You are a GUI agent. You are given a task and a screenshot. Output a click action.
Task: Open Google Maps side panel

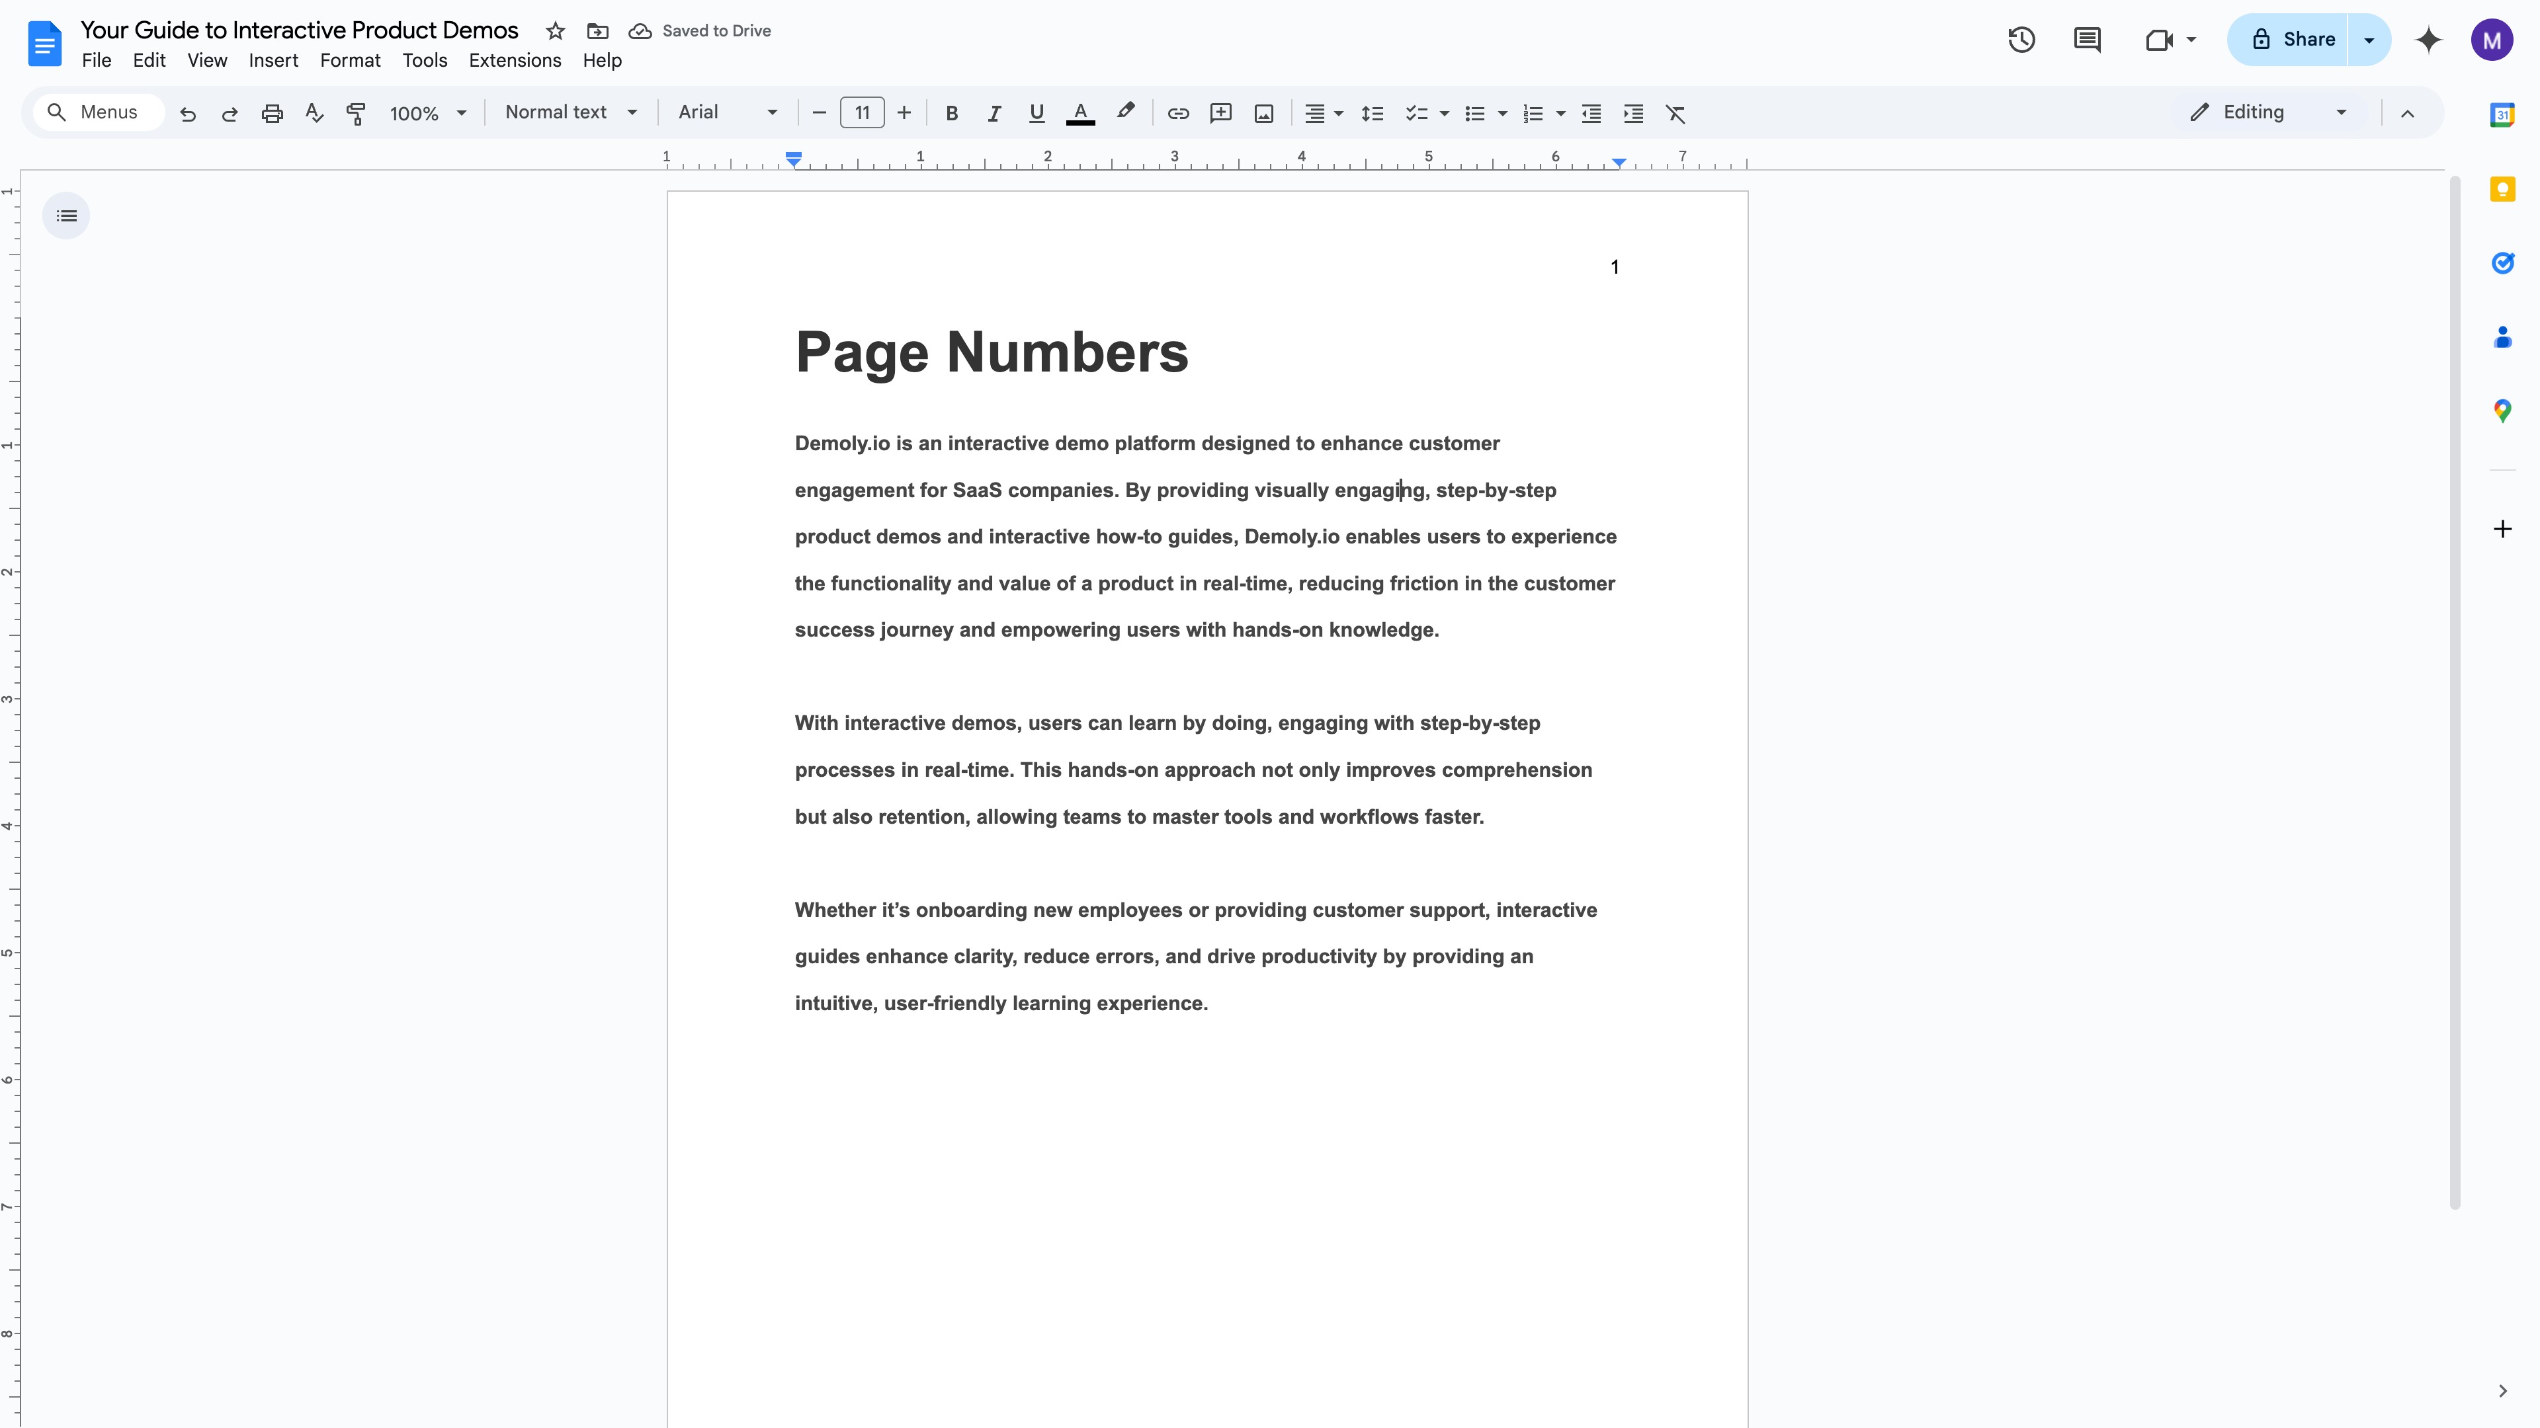[x=2502, y=411]
